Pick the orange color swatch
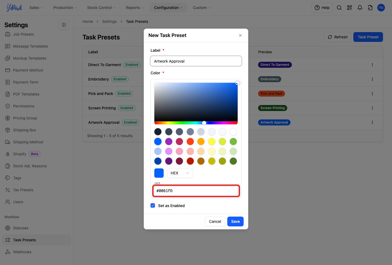The image size is (392, 265). click(201, 141)
